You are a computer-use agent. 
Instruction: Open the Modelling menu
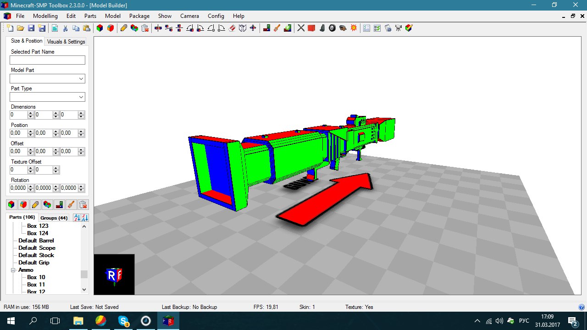45,16
